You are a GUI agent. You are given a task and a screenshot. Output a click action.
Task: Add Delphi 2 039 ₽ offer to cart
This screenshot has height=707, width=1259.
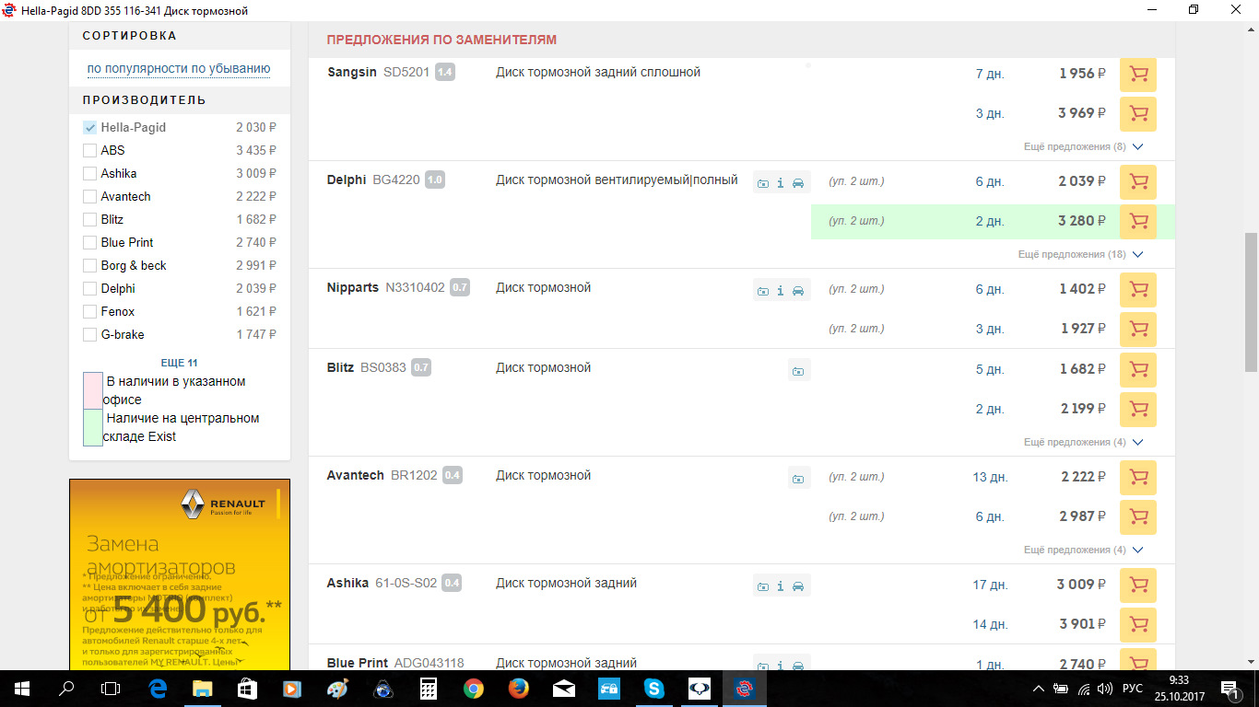point(1138,182)
